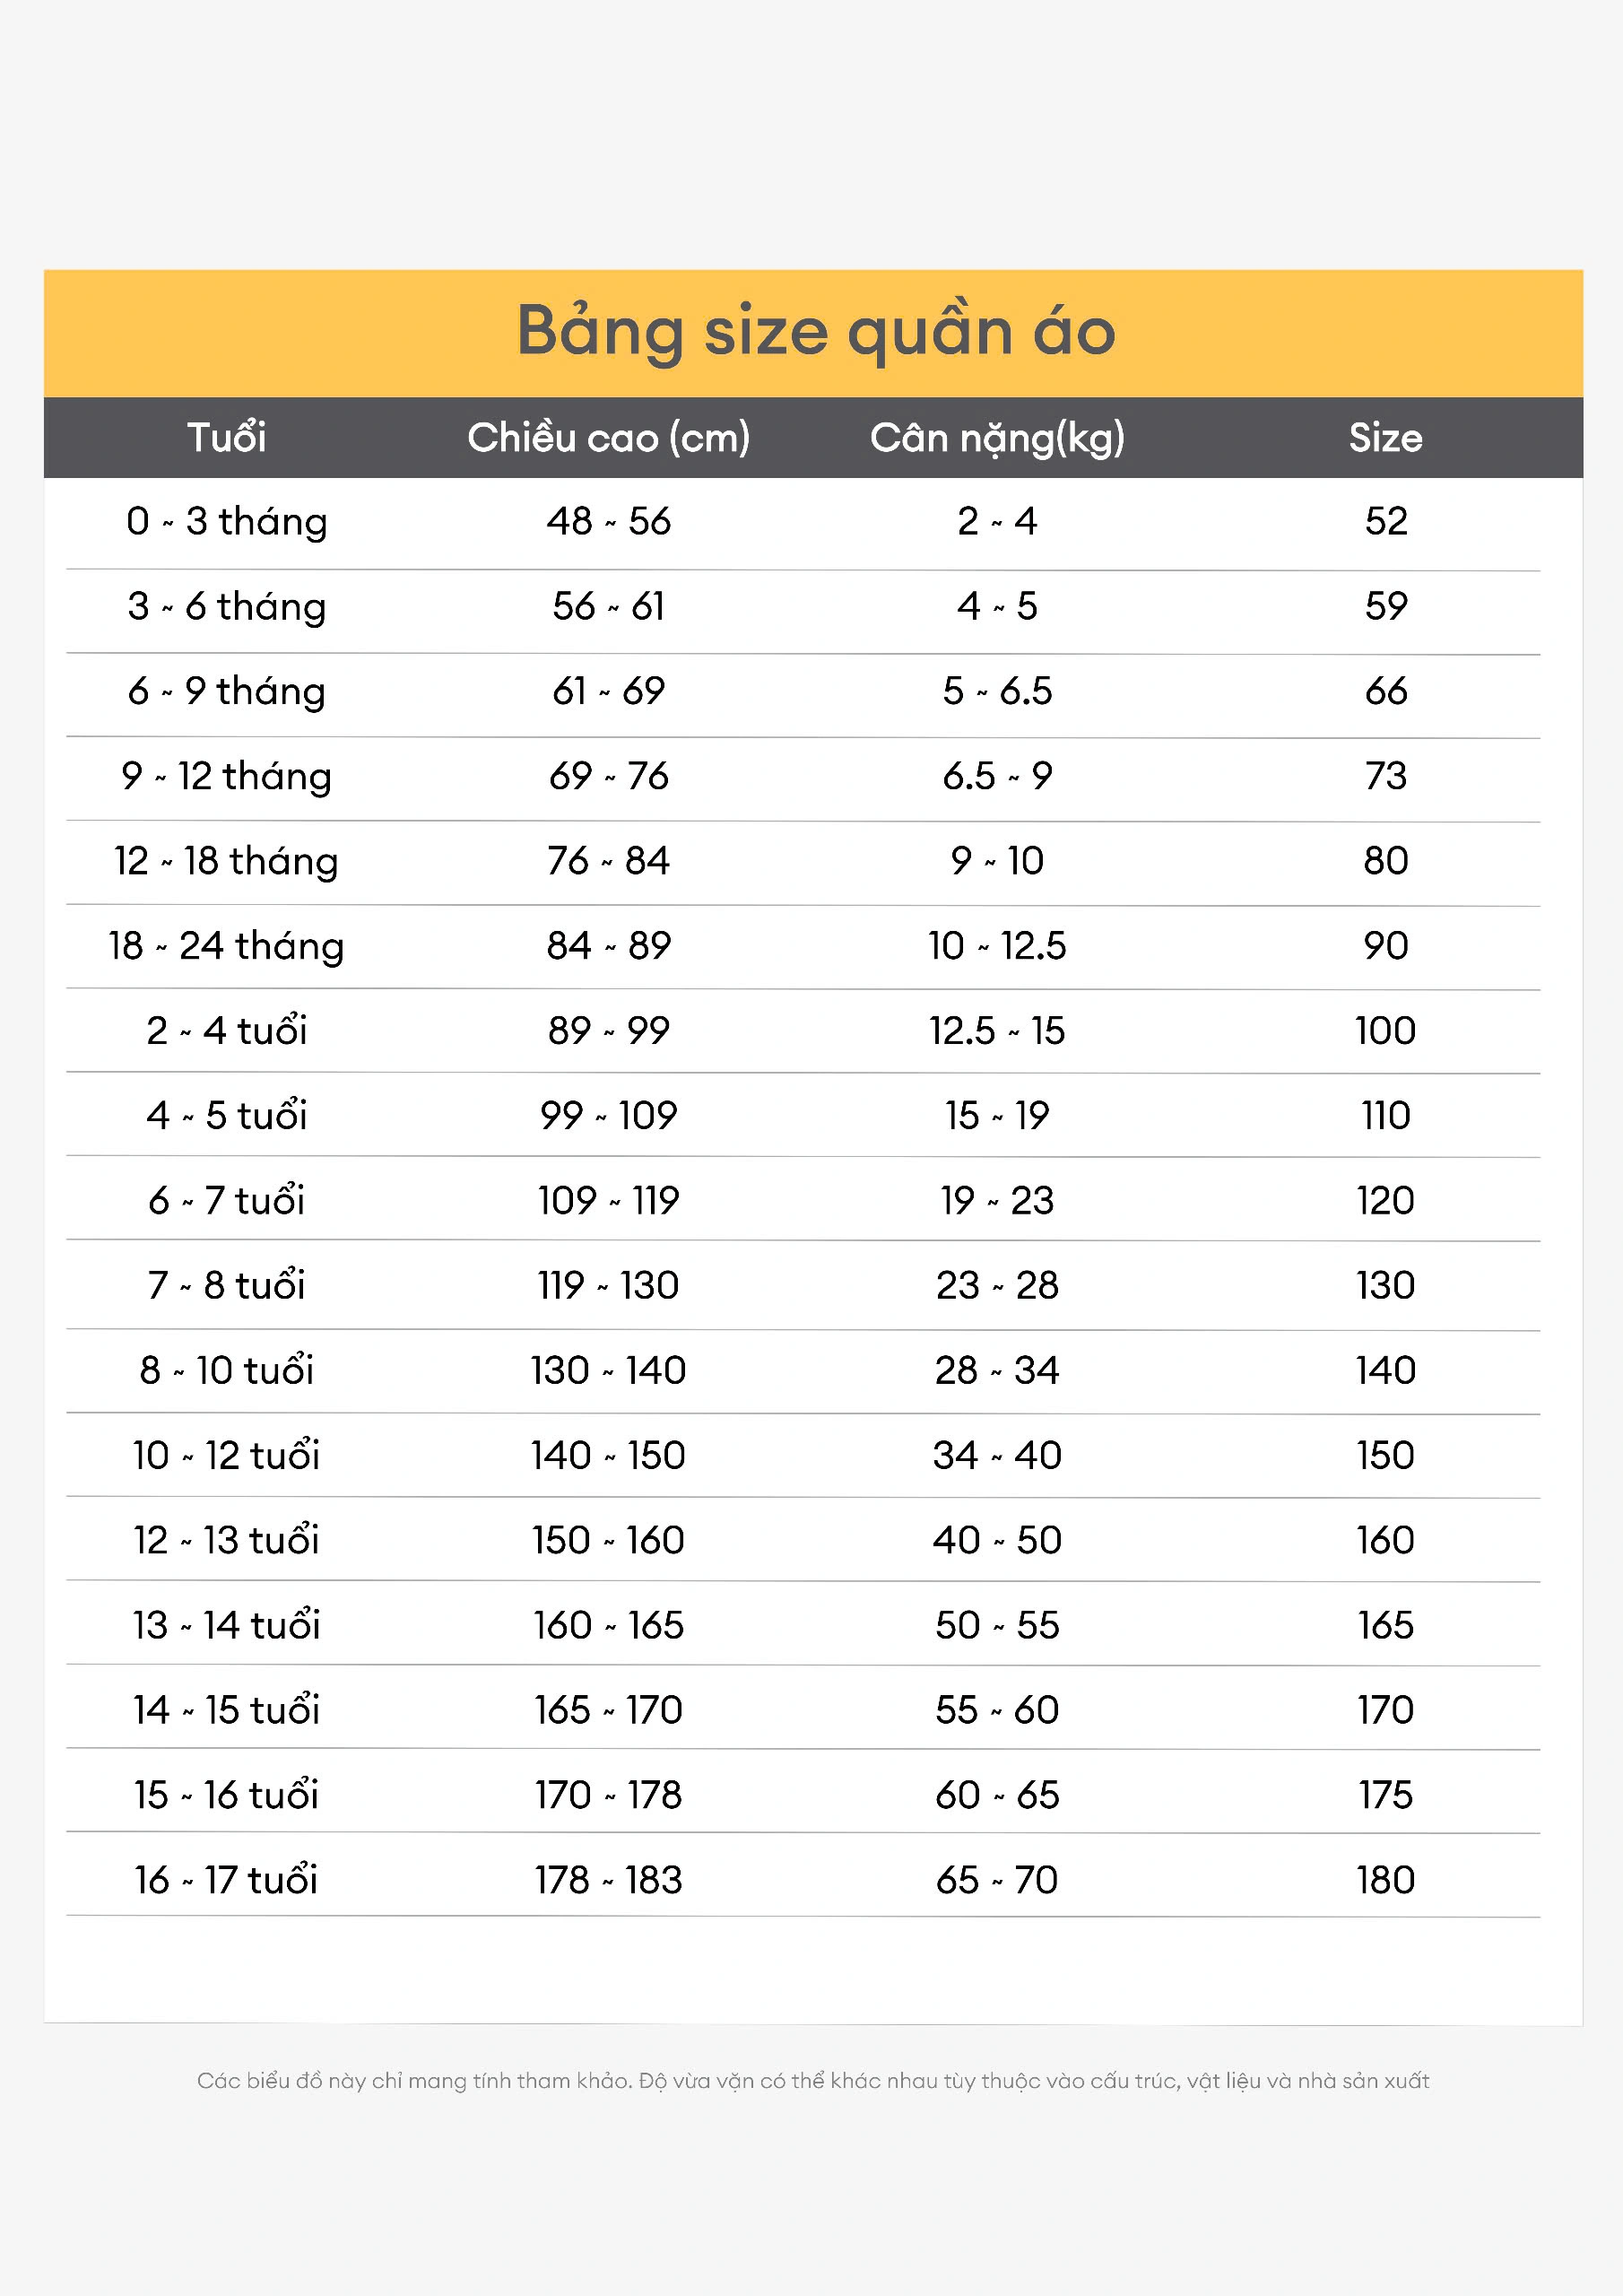The height and width of the screenshot is (2296, 1623).
Task: Select the weight range '12.5 ~ 15'
Action: pos(997,1031)
